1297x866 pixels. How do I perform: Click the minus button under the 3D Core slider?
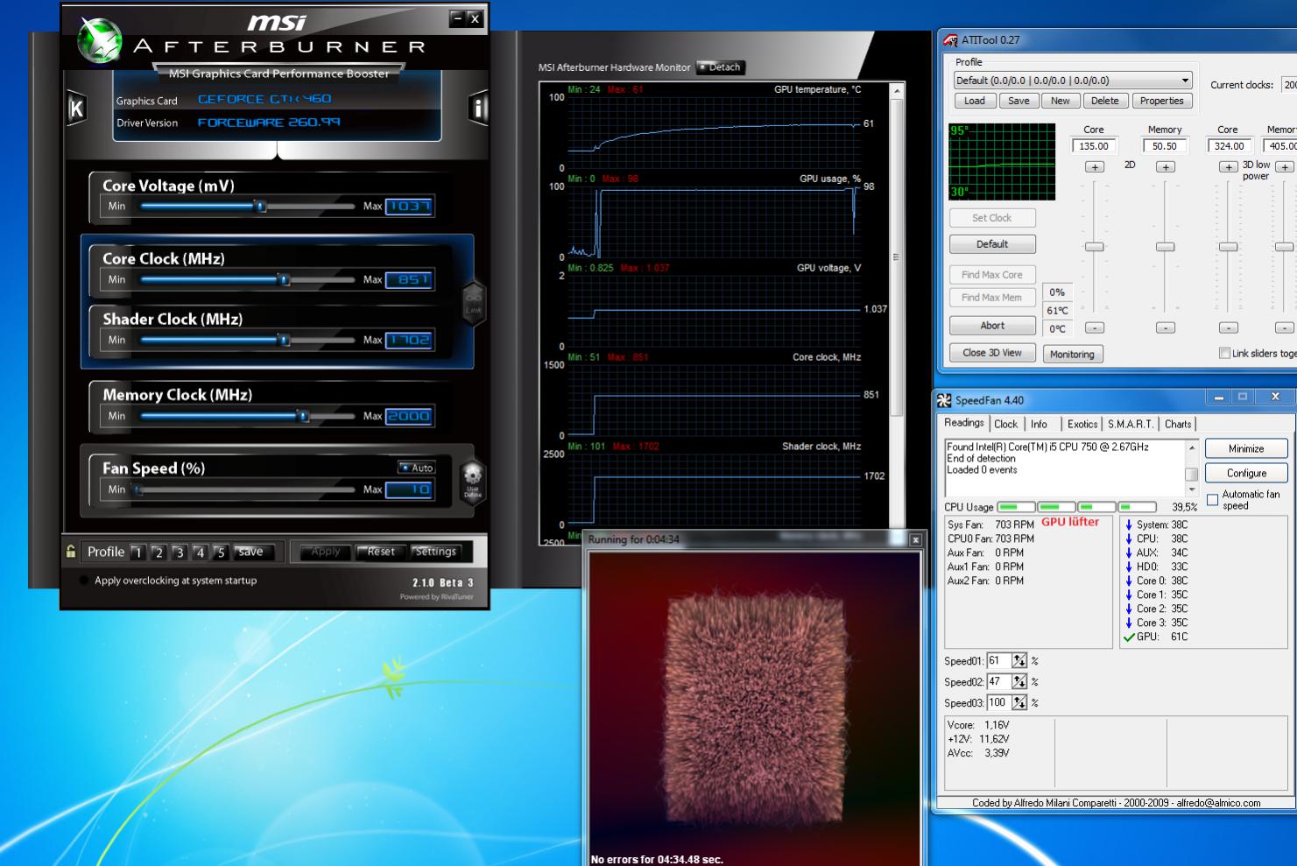[x=1229, y=327]
